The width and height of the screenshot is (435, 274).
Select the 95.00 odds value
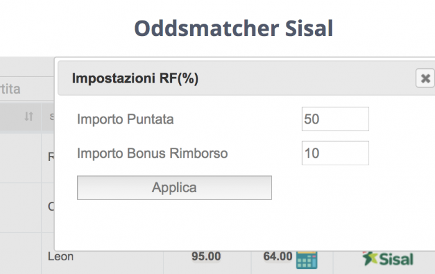point(206,256)
